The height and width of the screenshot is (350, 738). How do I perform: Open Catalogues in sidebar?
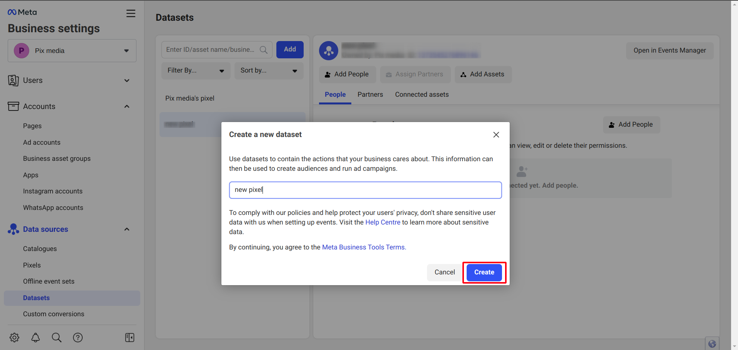pyautogui.click(x=40, y=249)
